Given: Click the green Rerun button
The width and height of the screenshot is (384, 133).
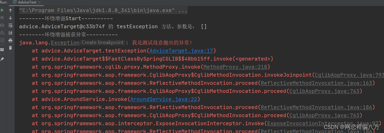Looking at the screenshot, I should 2,10.
